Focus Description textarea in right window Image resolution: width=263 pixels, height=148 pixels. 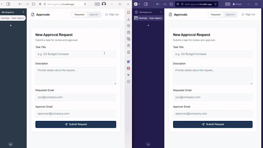(213, 76)
